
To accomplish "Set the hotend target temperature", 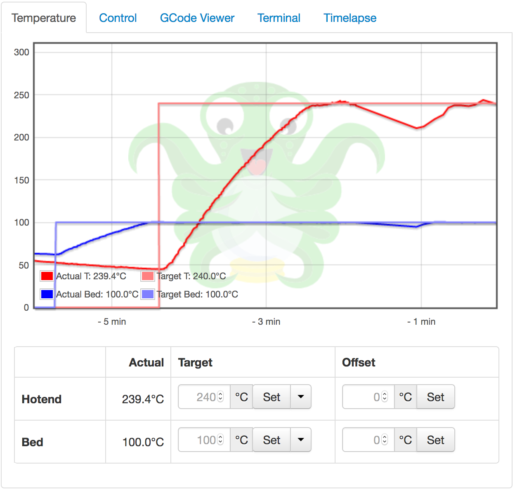I will 272,397.
